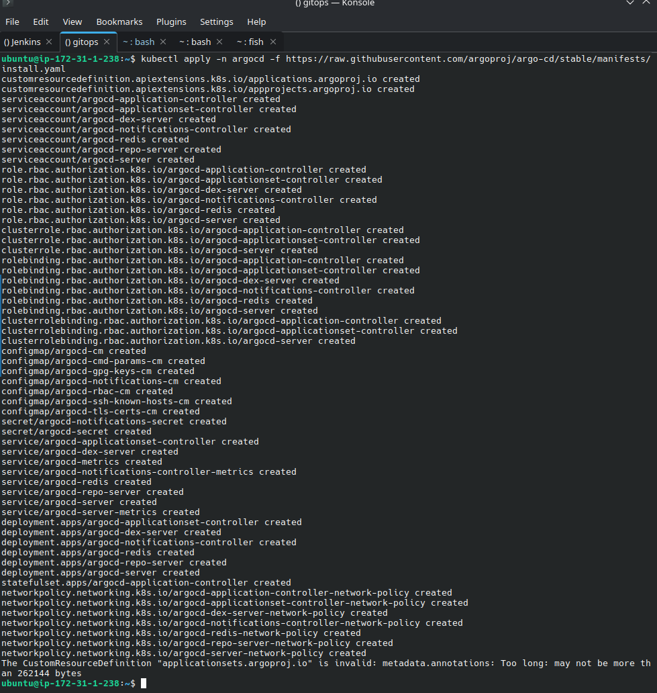Click the "role.rbac.authorization.k8s.io/argocd-redis created" line

[x=138, y=210]
